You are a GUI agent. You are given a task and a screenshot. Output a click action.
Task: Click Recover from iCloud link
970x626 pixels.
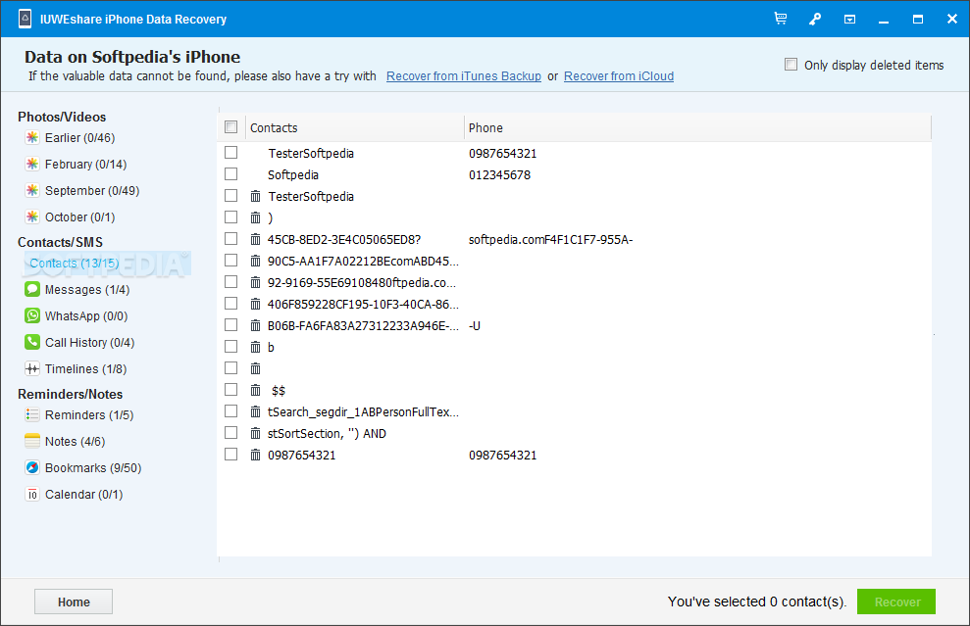[x=619, y=76]
